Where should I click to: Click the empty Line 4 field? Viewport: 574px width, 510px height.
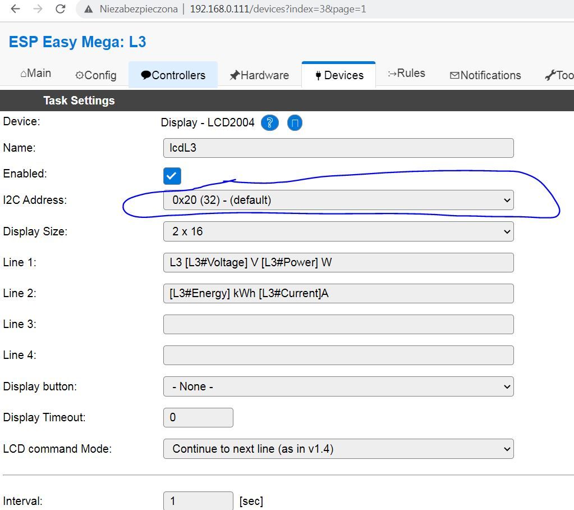(338, 355)
